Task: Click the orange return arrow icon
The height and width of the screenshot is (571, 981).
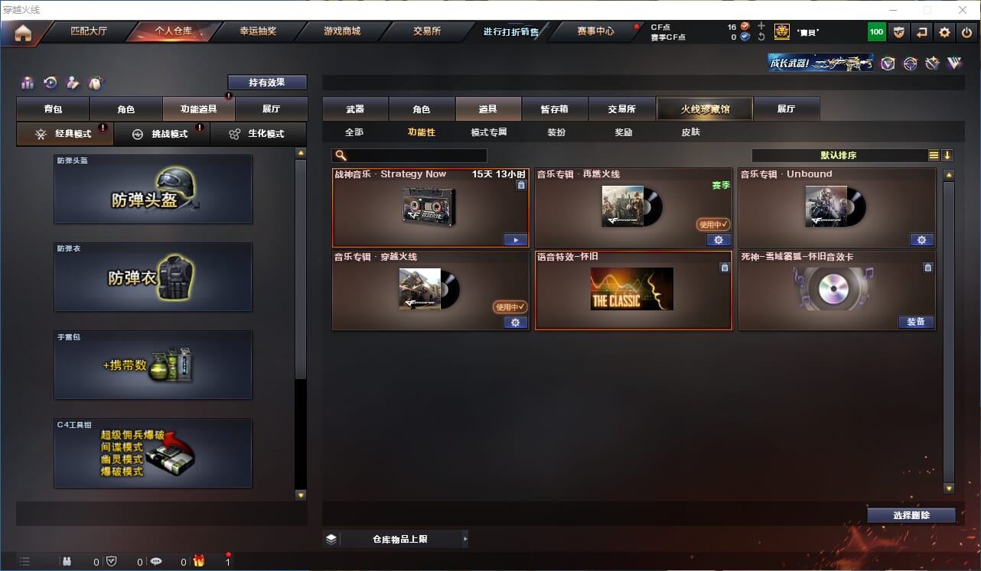Action: tap(922, 32)
